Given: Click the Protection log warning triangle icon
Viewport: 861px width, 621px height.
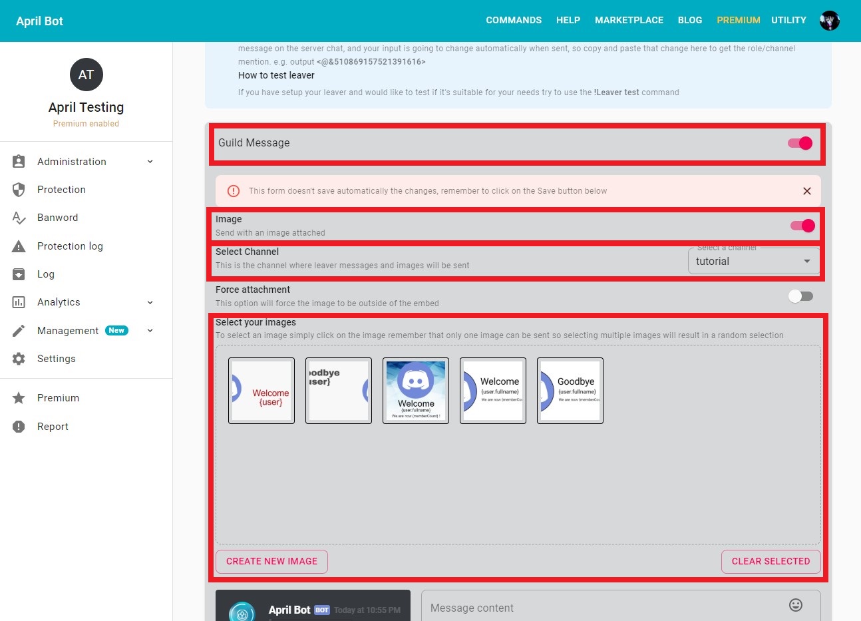Looking at the screenshot, I should [x=19, y=246].
